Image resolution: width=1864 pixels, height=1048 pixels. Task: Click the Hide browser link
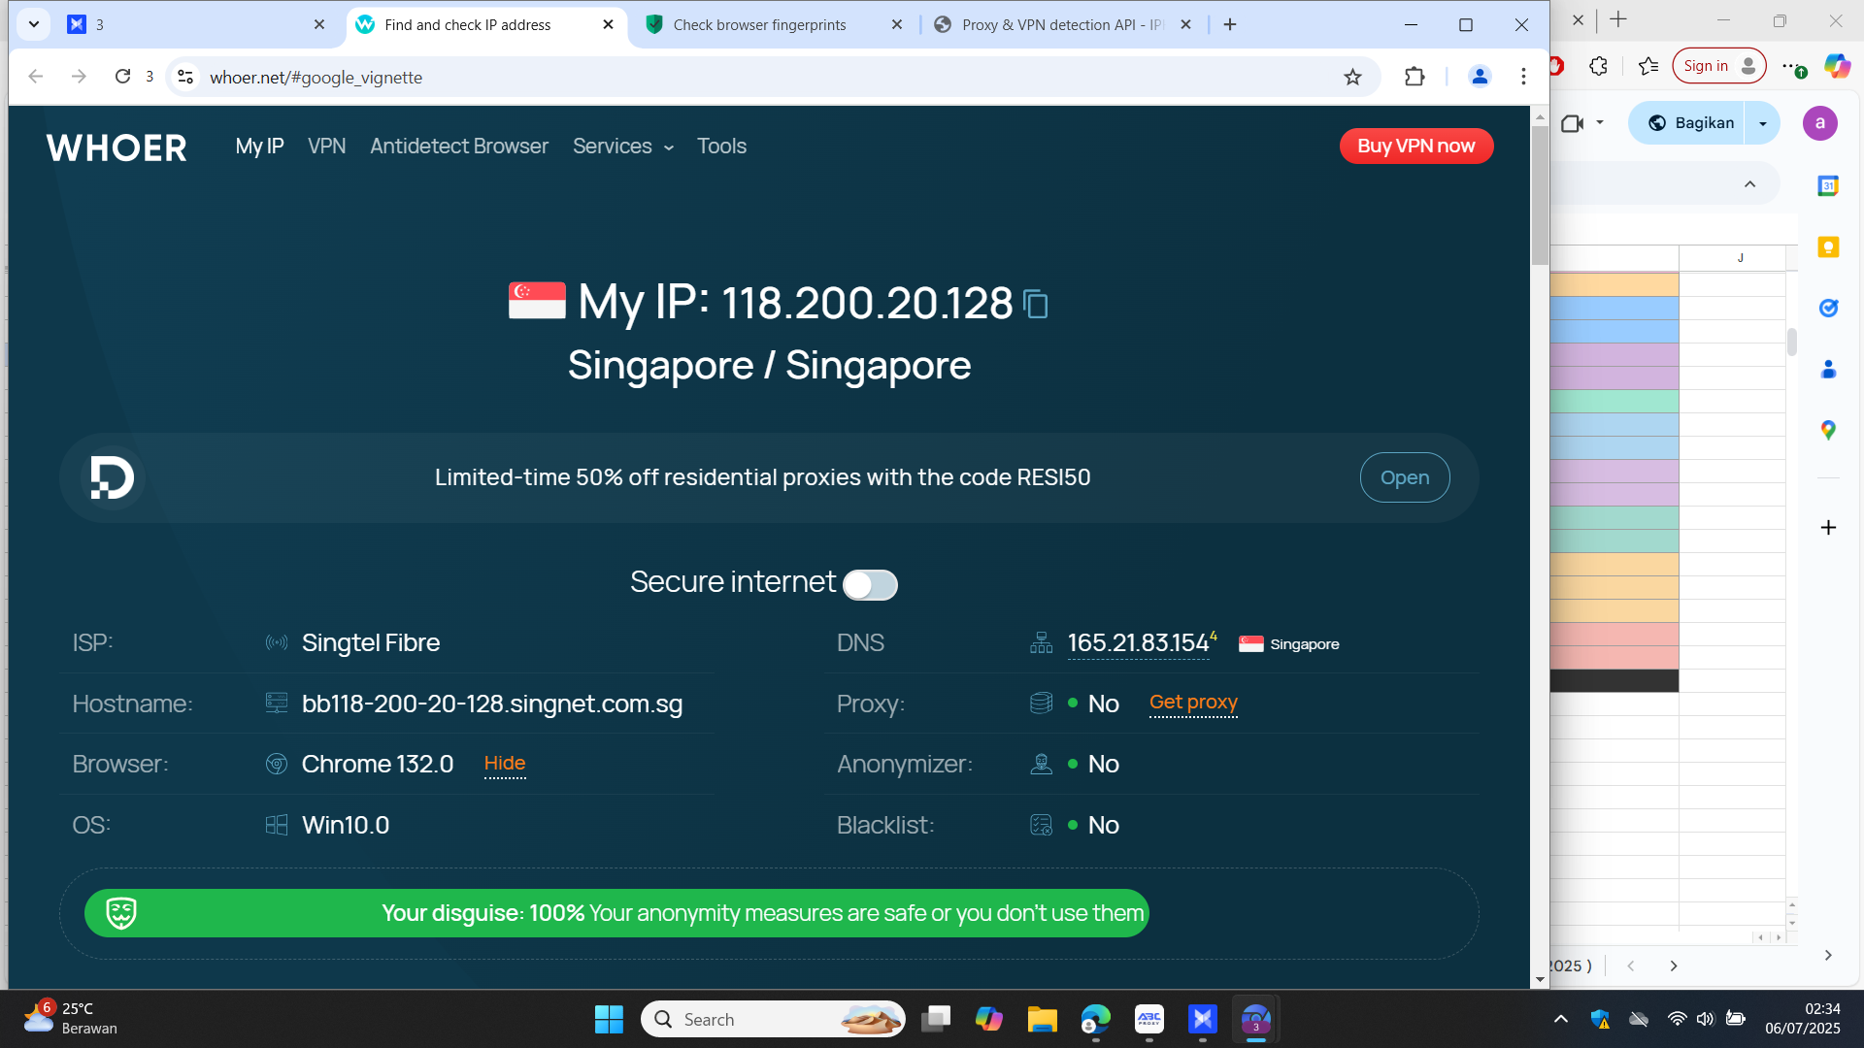pos(504,764)
